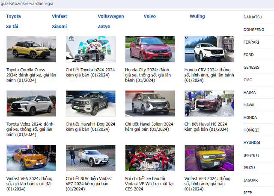Screen dimensions: 274x196
Task: Go to the Vinfast brand page
Action: (x=60, y=16)
